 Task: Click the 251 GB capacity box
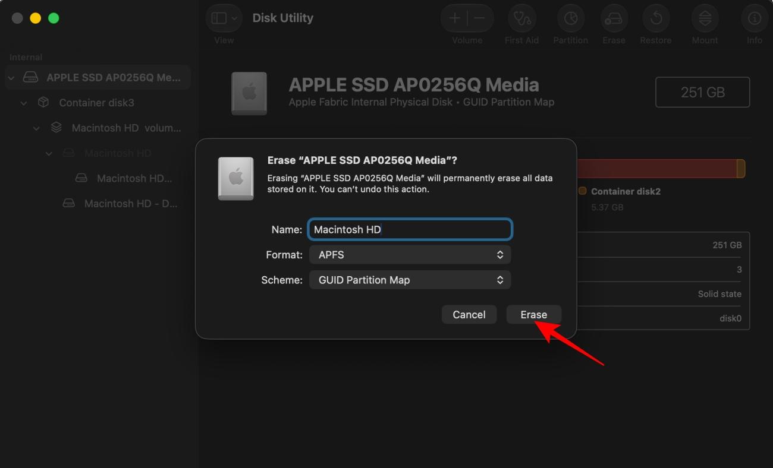click(702, 92)
